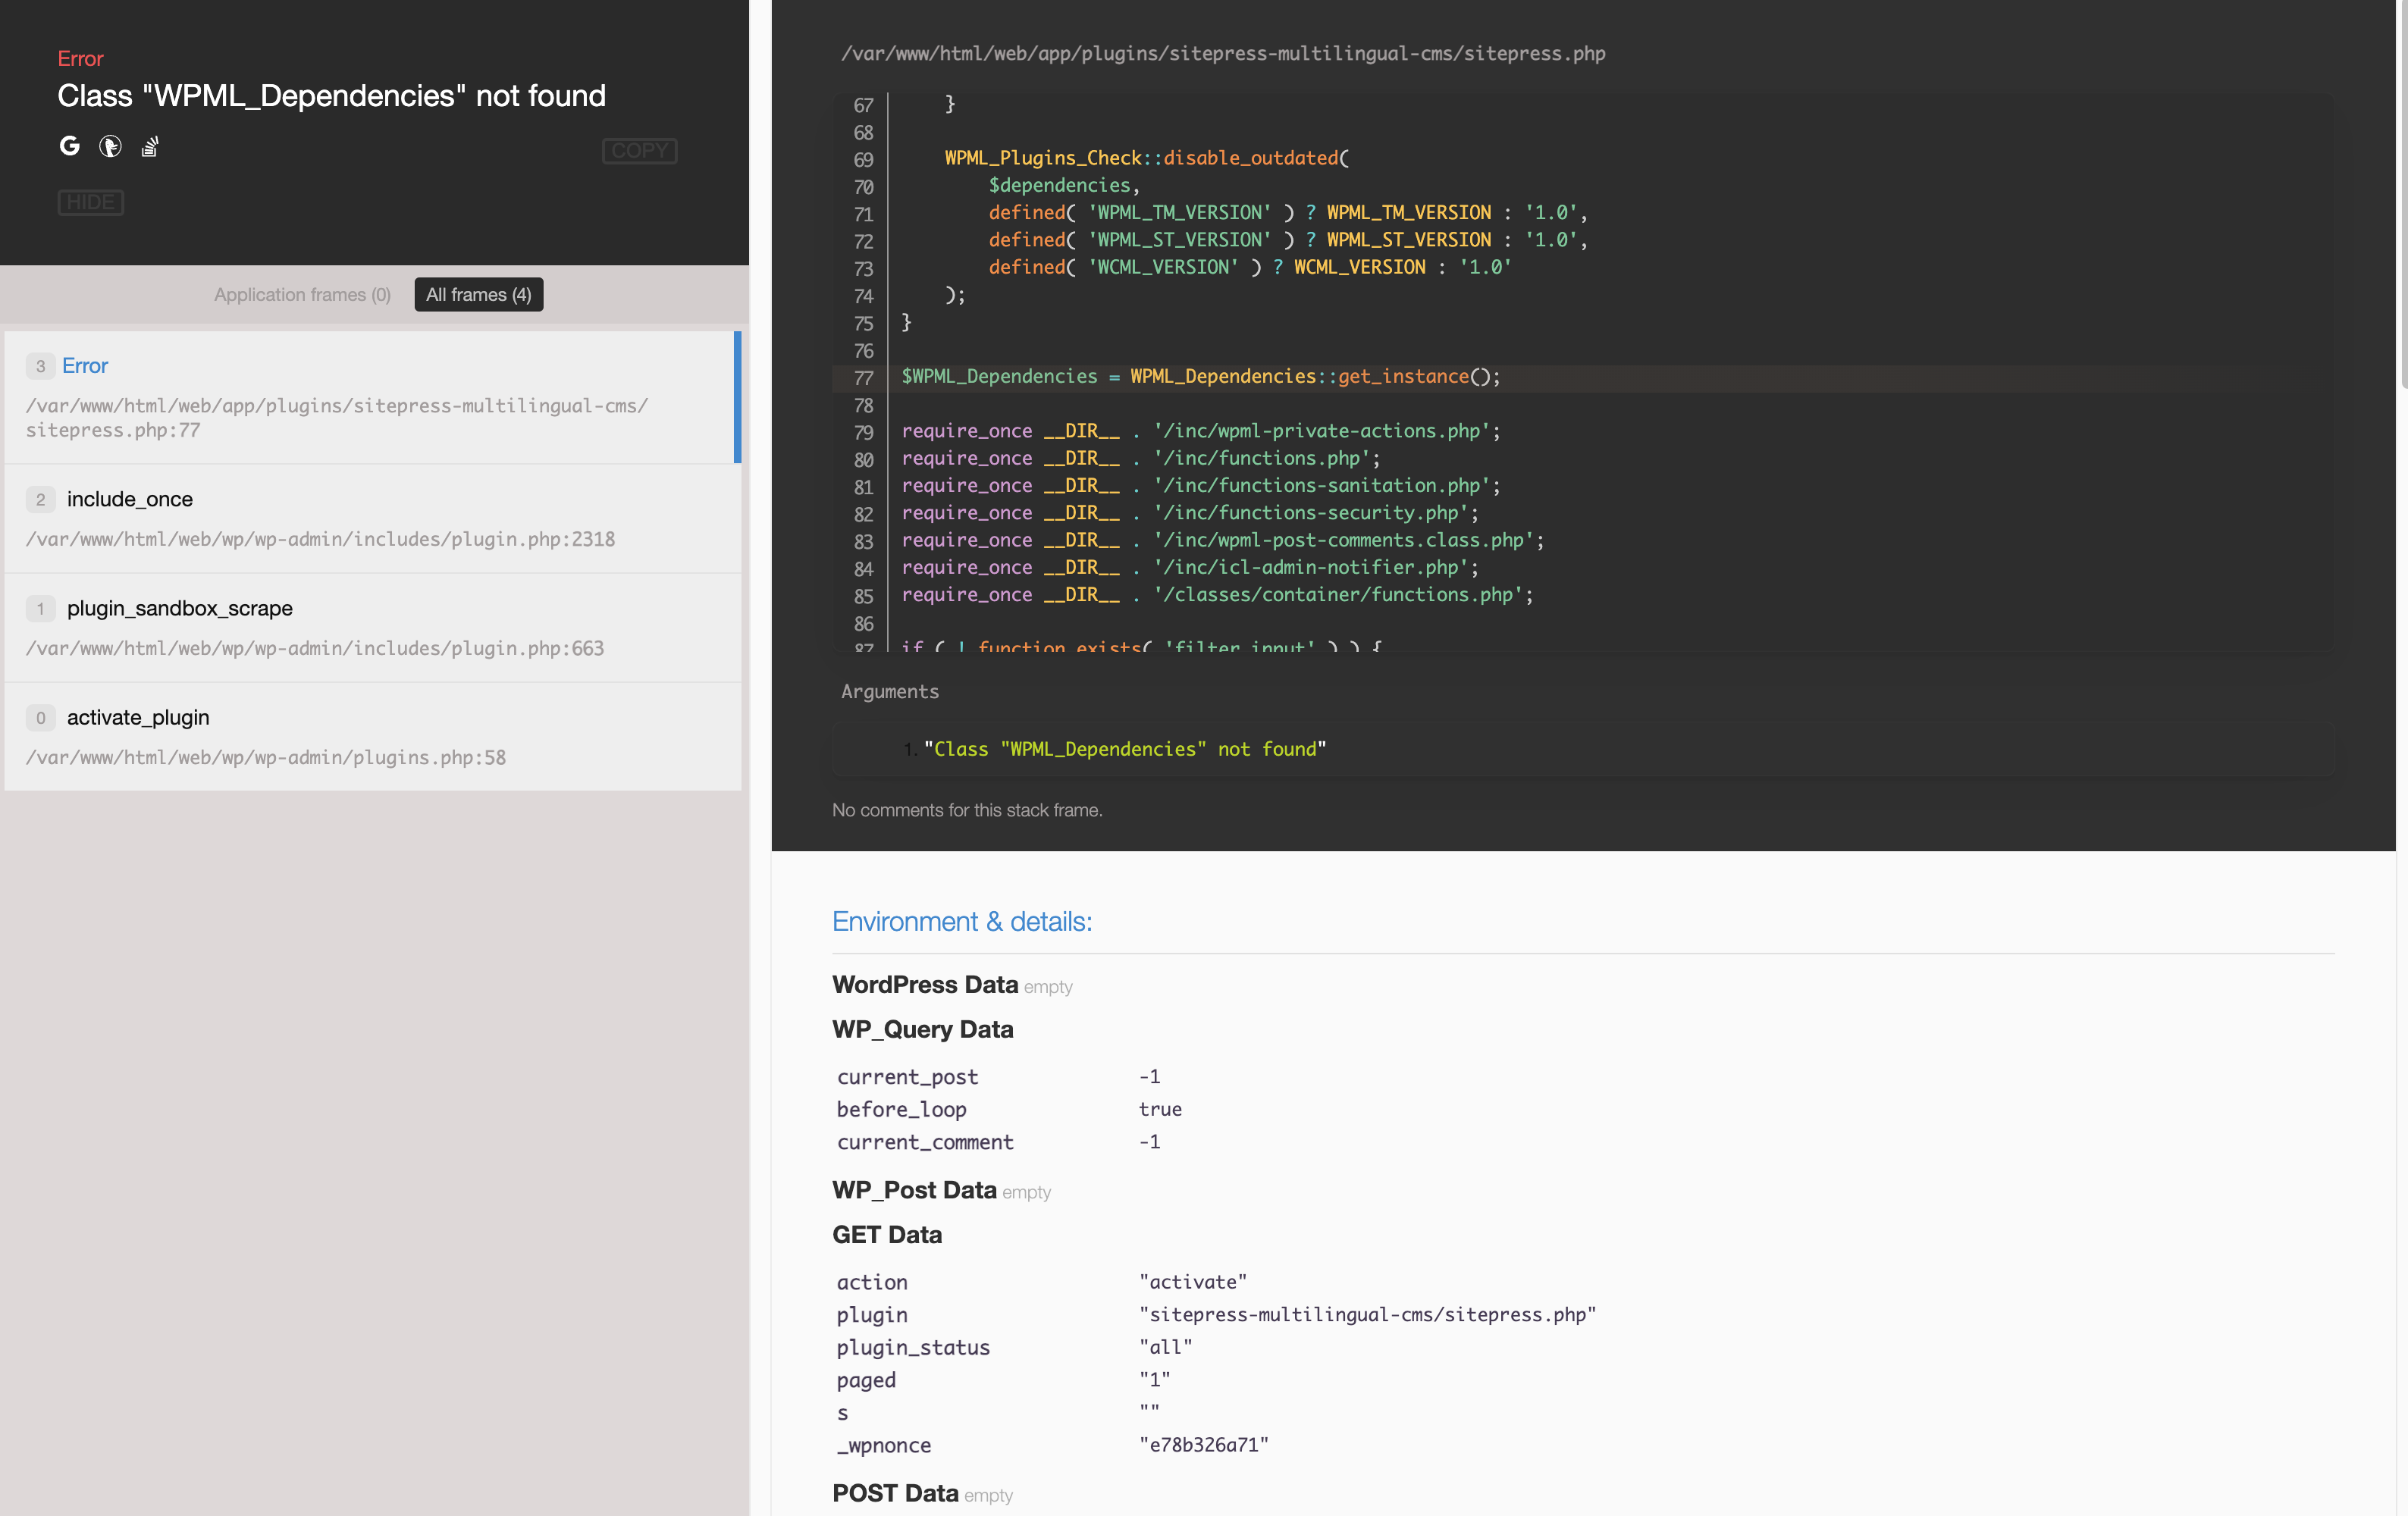
Task: Click the _wpnonce "e78b326a71" value
Action: pos(1203,1445)
